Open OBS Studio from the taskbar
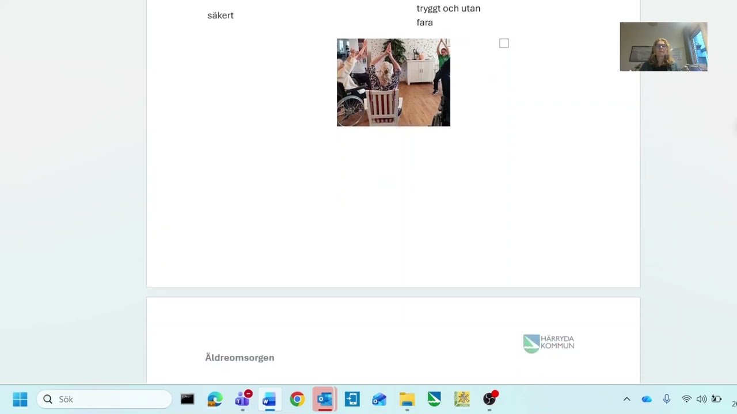Image resolution: width=737 pixels, height=414 pixels. pyautogui.click(x=490, y=398)
